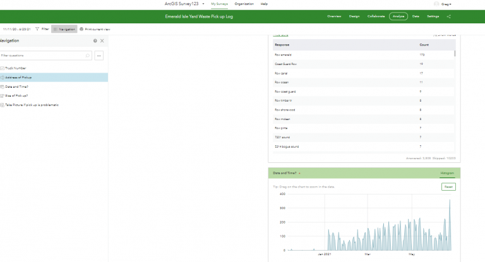Click the Row emerald response row

[x=363, y=55]
